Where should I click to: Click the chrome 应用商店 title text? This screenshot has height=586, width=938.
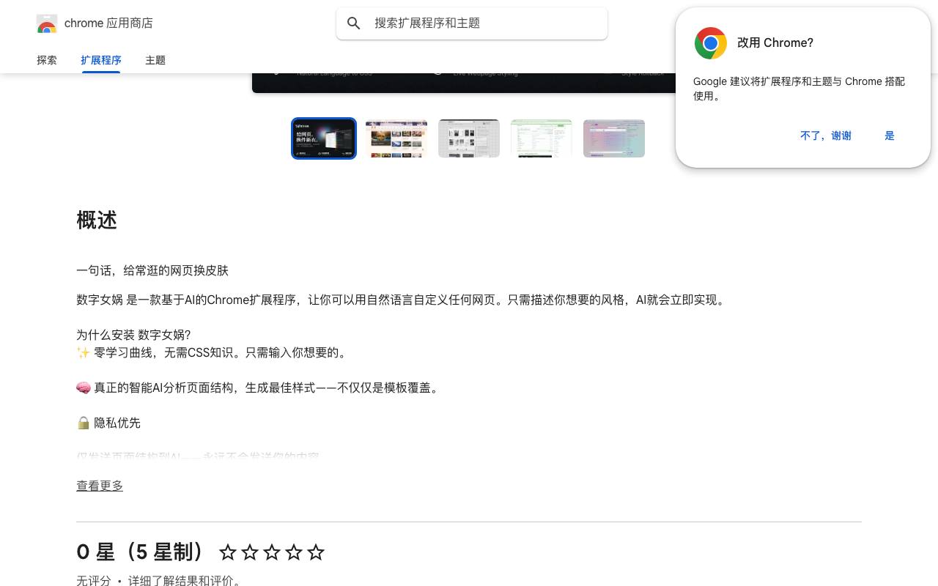pyautogui.click(x=108, y=23)
